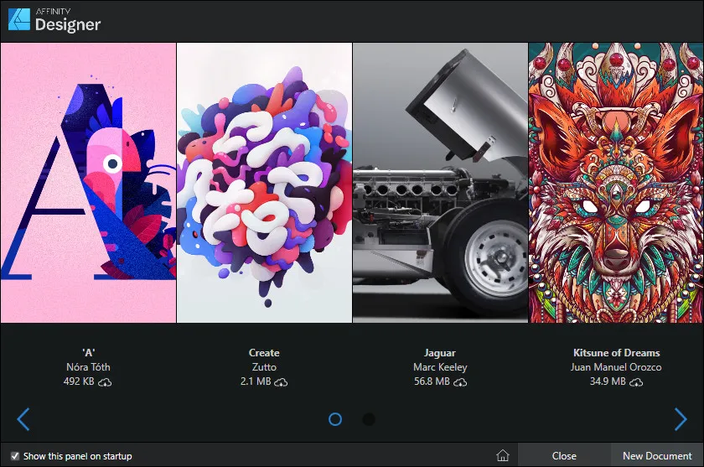Click the Affinity Designer logo icon
The width and height of the screenshot is (704, 467).
click(19, 18)
